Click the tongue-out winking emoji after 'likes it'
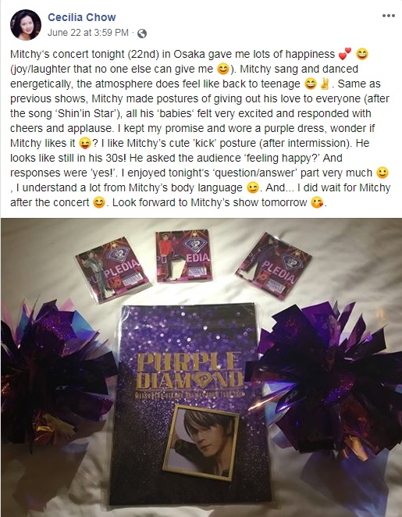This screenshot has width=402, height=517. 85,143
